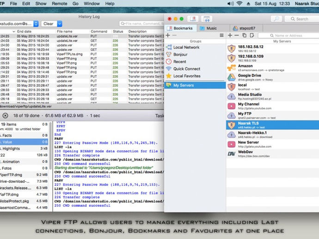Open the Help menu
The width and height of the screenshot is (319, 239).
[x=110, y=4]
